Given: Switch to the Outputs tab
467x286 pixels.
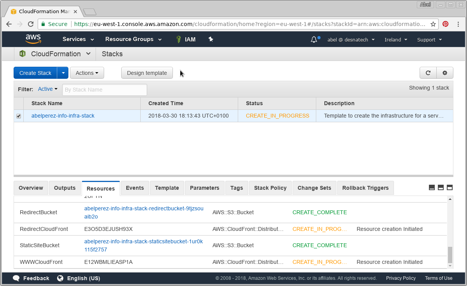Looking at the screenshot, I should tap(65, 188).
